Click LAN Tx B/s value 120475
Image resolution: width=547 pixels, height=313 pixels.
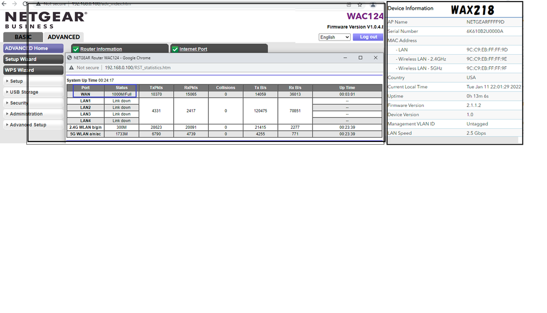[260, 111]
